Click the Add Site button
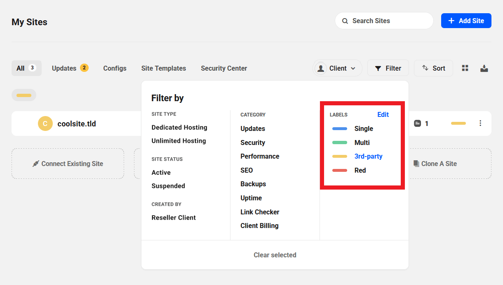The image size is (503, 285). [466, 21]
